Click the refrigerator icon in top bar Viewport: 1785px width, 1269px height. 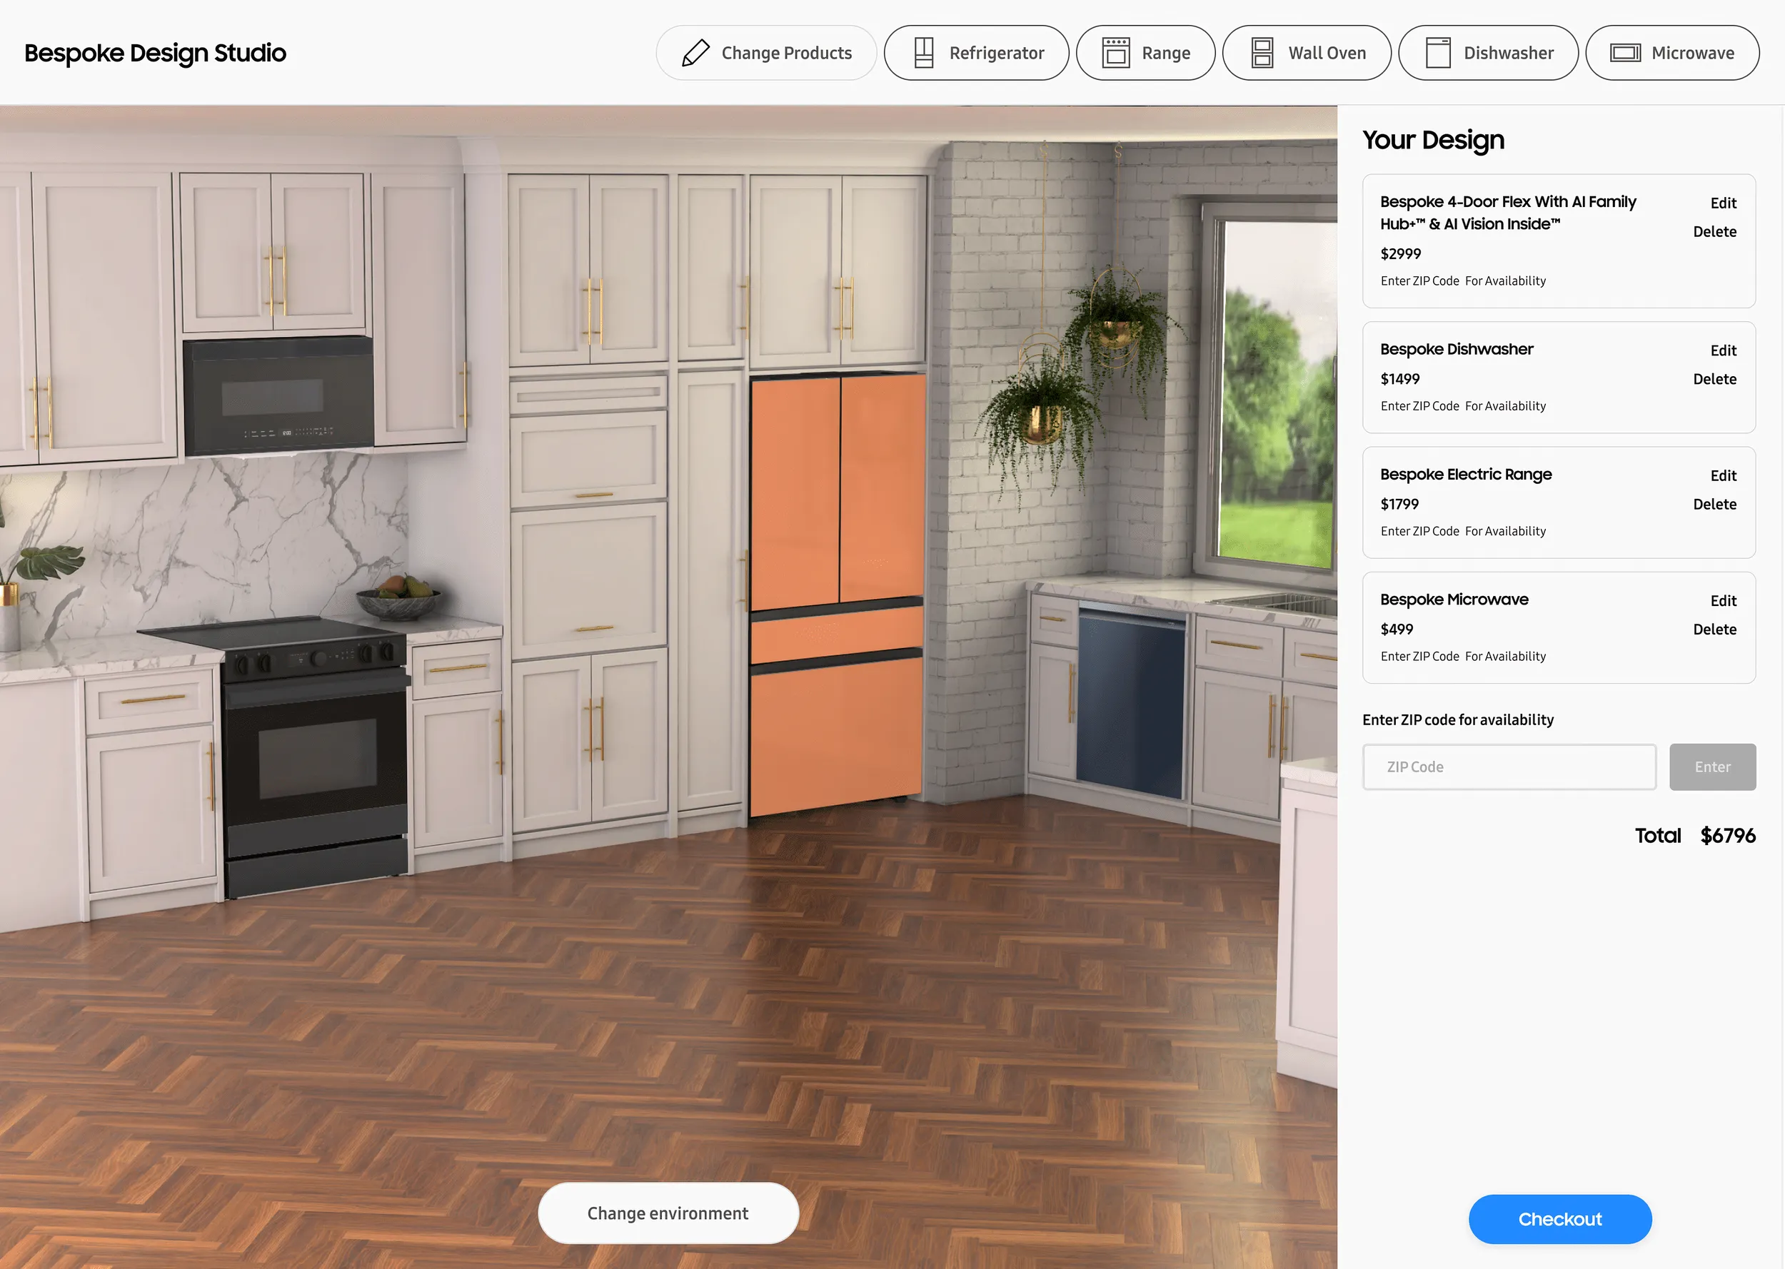pyautogui.click(x=924, y=53)
